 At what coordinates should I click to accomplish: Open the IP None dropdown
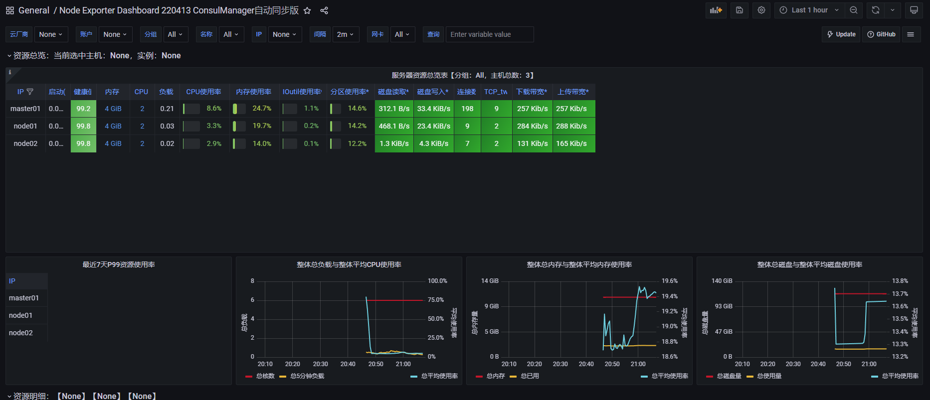point(285,34)
